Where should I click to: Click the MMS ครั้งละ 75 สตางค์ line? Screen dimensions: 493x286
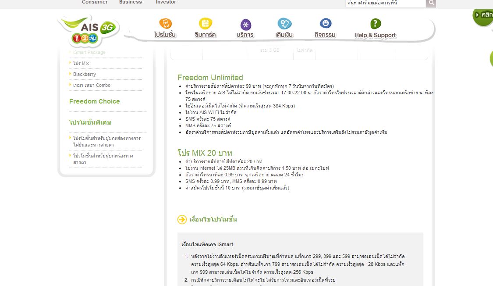point(208,125)
